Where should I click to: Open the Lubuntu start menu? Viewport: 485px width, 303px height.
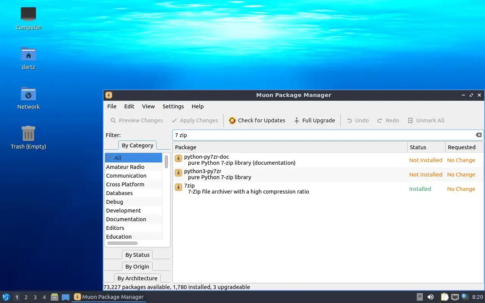point(6,297)
